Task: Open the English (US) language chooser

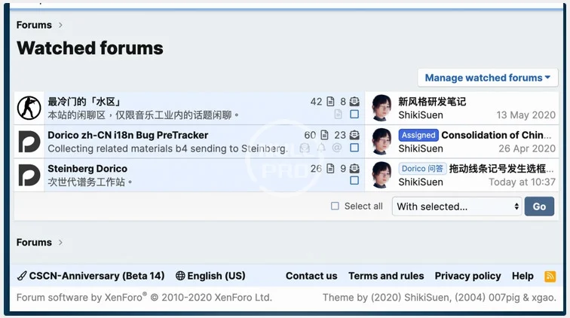Action: (x=210, y=276)
